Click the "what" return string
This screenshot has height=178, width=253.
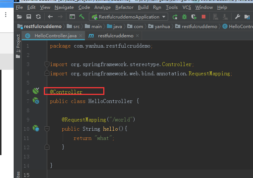pos(103,138)
